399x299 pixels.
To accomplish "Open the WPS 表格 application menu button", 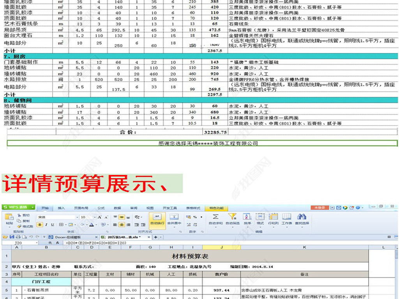I will (x=18, y=208).
